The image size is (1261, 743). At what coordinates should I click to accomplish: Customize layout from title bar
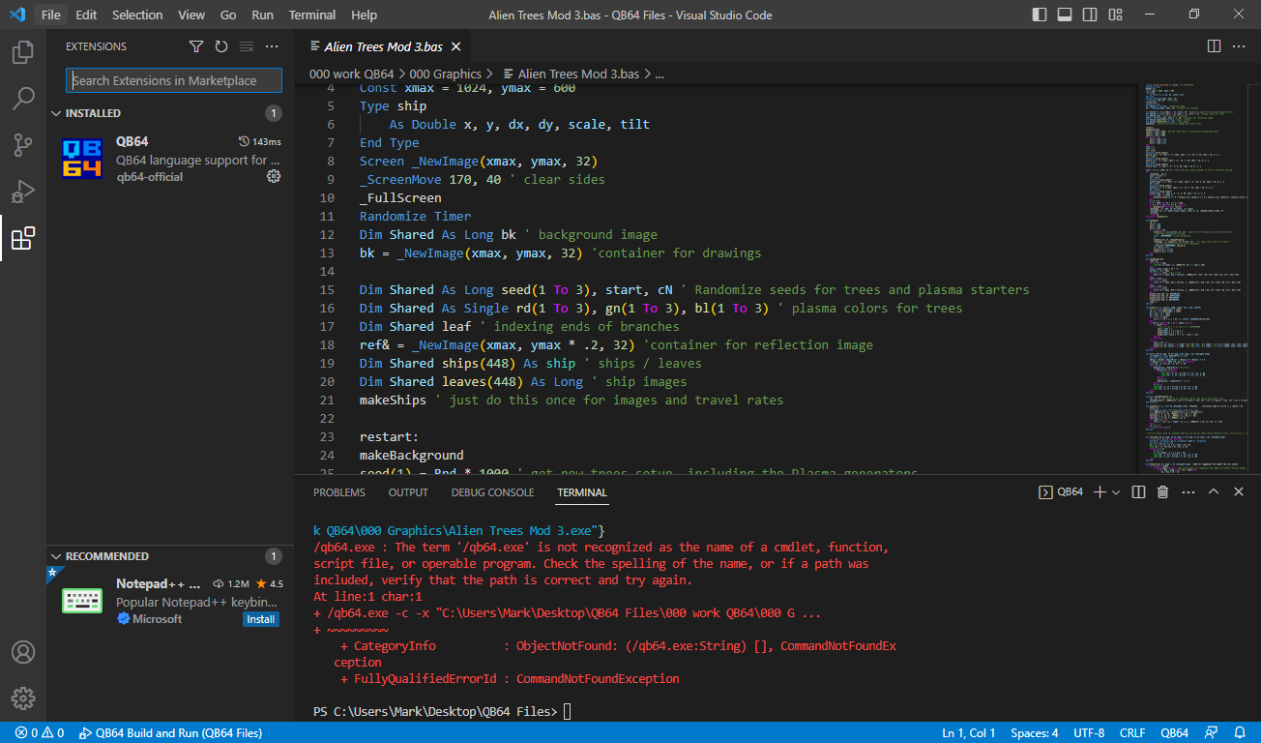1115,15
